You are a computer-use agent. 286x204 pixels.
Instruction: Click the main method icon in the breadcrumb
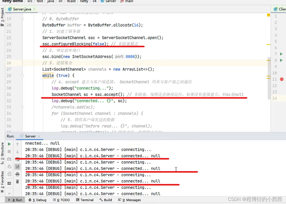pos(122,1)
